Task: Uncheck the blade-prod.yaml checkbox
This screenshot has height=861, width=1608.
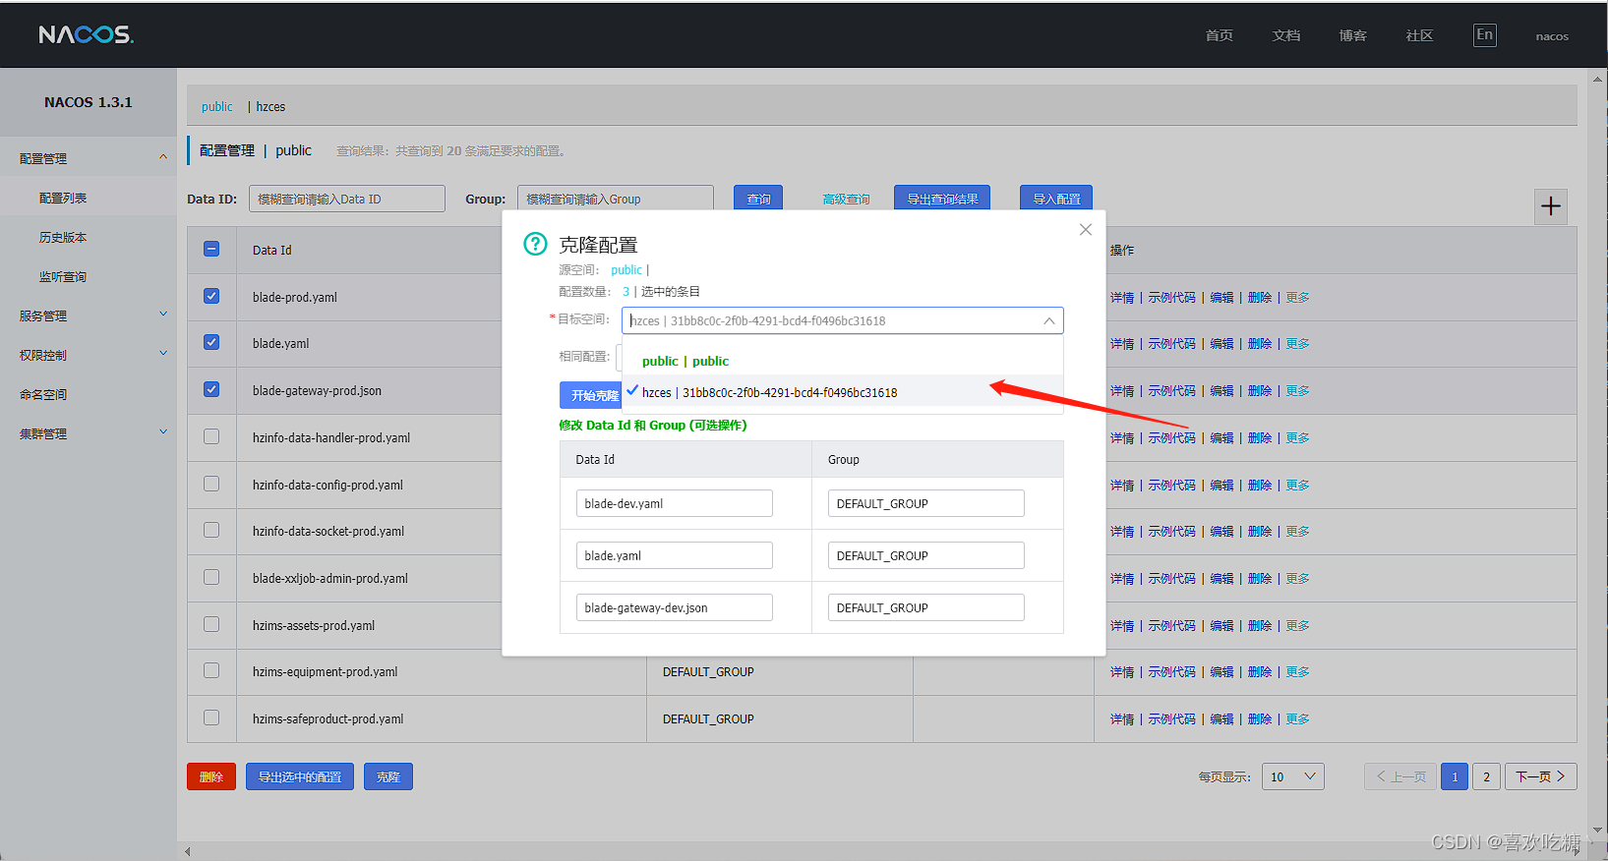Action: [x=211, y=296]
